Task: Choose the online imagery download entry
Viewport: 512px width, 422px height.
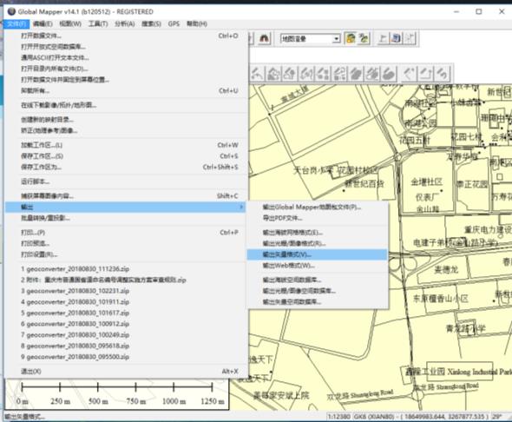Action: pyautogui.click(x=126, y=105)
